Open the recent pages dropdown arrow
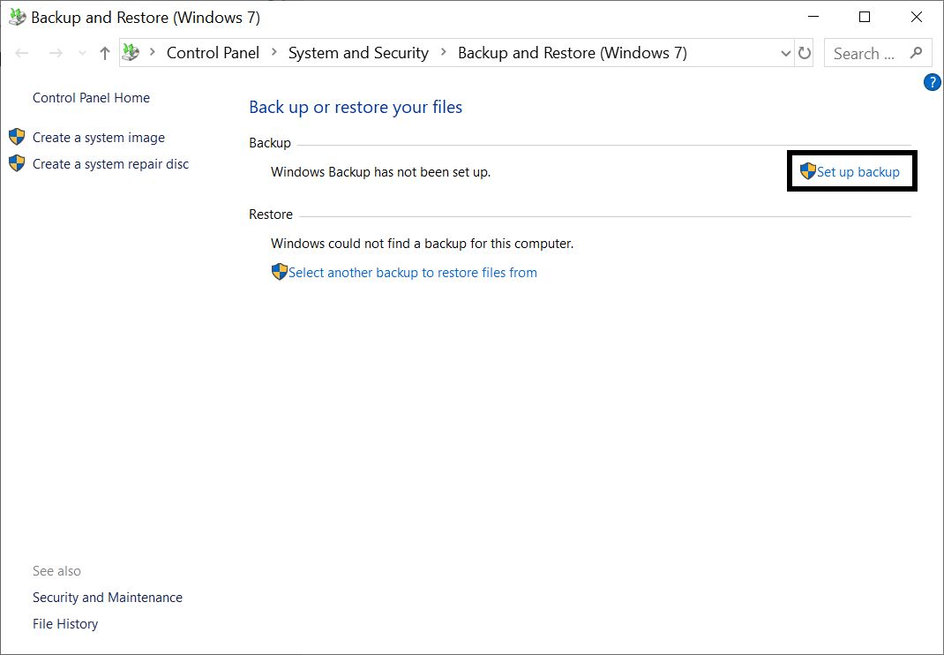The width and height of the screenshot is (944, 655). point(81,53)
